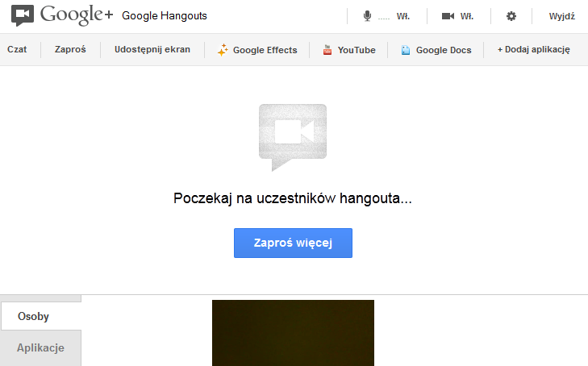The image size is (588, 366).
Task: Click the large gray video camera placeholder
Action: tap(292, 135)
